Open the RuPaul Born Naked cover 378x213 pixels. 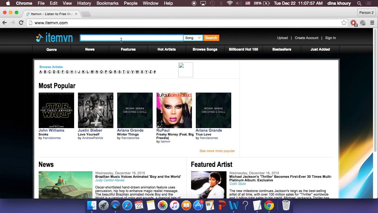(174, 110)
